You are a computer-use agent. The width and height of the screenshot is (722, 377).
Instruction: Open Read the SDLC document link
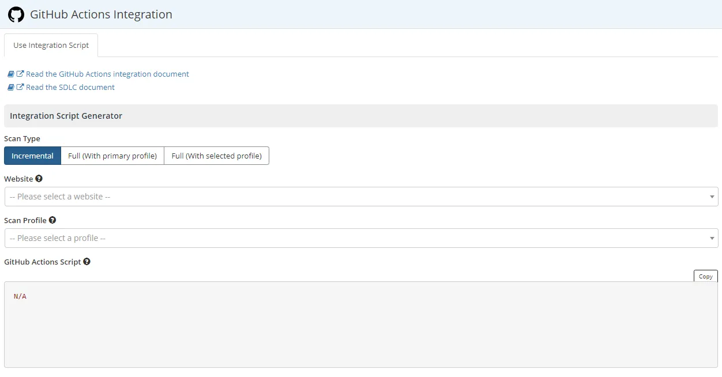(70, 87)
